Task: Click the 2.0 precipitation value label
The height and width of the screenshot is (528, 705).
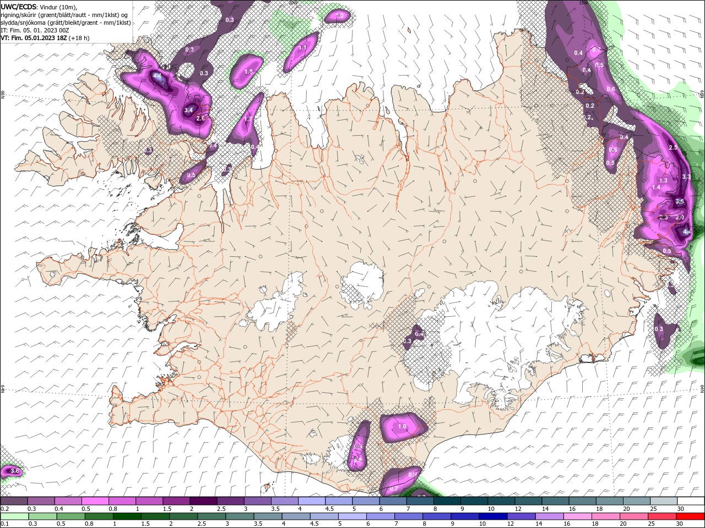Action: pos(680,217)
